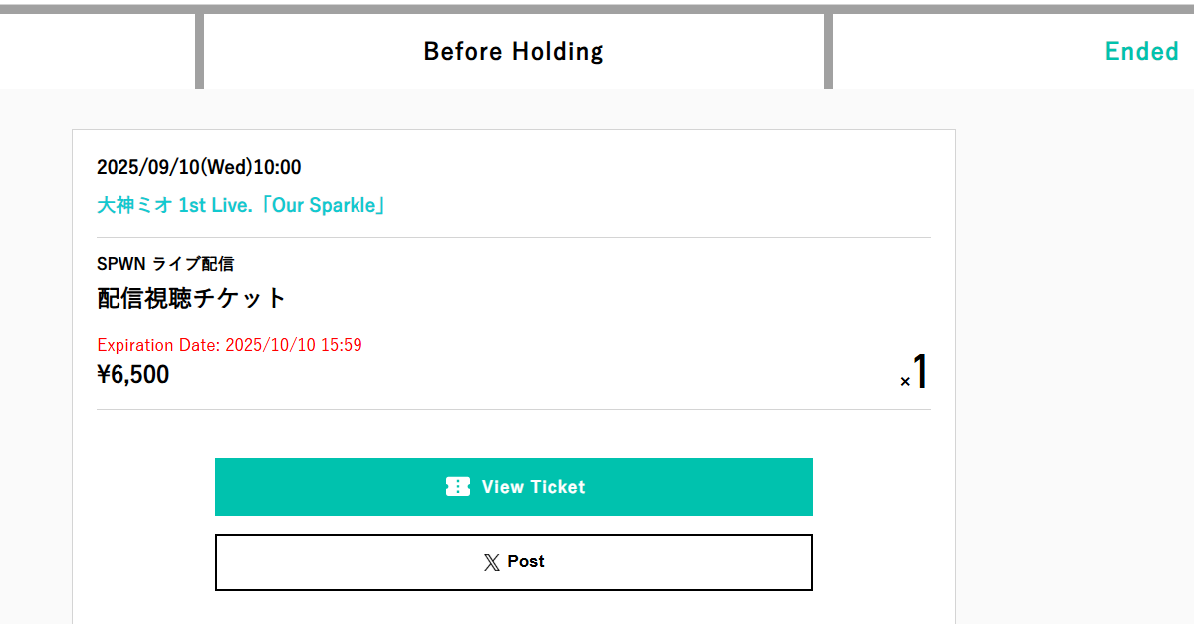1194x624 pixels.
Task: Click the red Expiration Date label
Action: tap(159, 345)
